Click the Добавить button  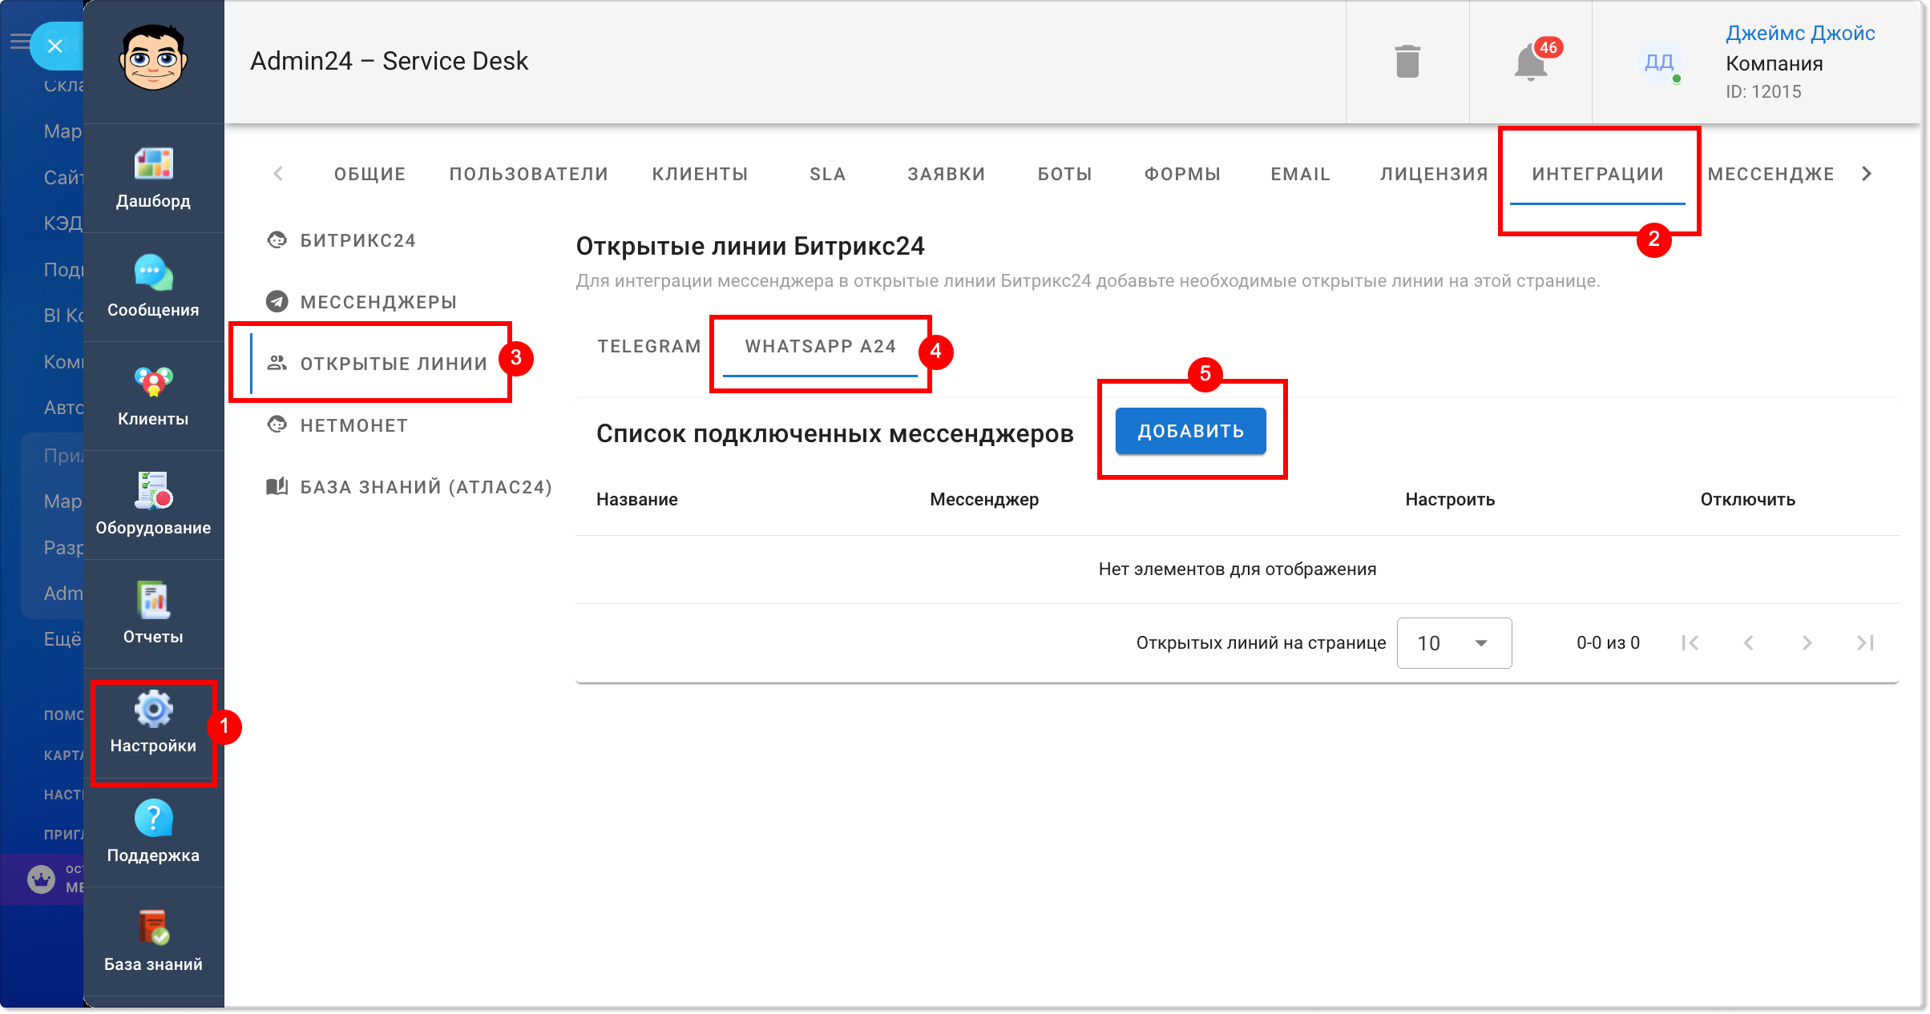click(x=1190, y=431)
